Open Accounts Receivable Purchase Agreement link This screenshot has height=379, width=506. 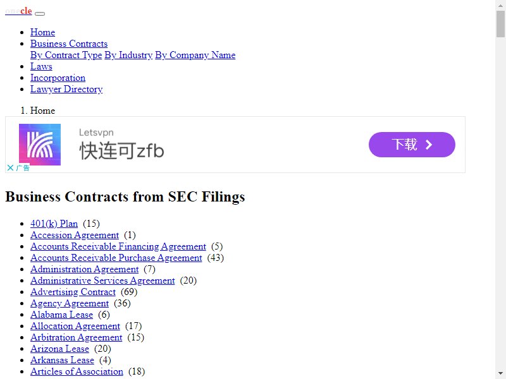[x=116, y=258]
